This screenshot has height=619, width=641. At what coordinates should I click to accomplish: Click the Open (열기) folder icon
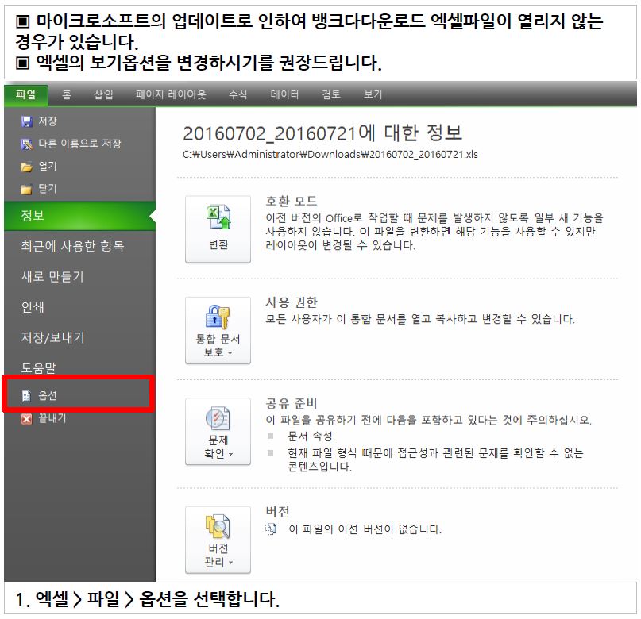[26, 167]
